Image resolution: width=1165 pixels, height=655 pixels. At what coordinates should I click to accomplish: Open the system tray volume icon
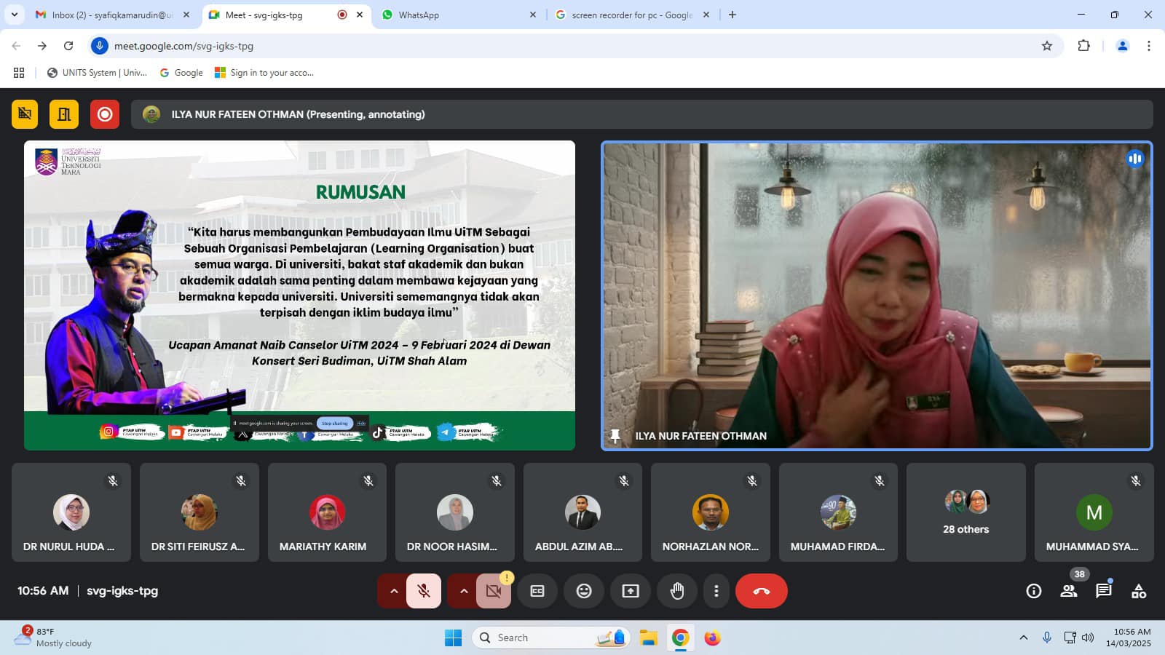1088,638
